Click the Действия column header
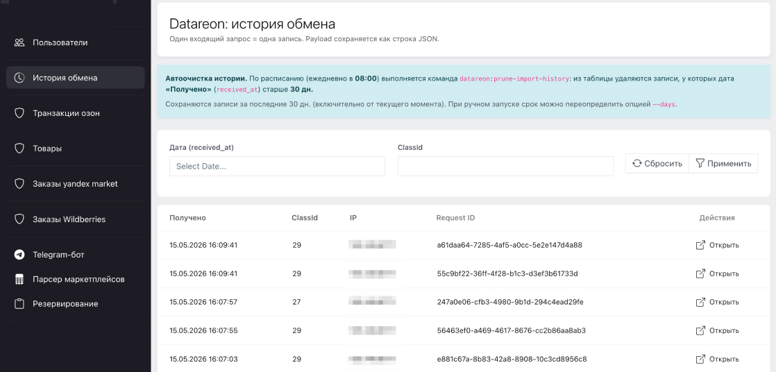776x372 pixels. click(x=716, y=218)
